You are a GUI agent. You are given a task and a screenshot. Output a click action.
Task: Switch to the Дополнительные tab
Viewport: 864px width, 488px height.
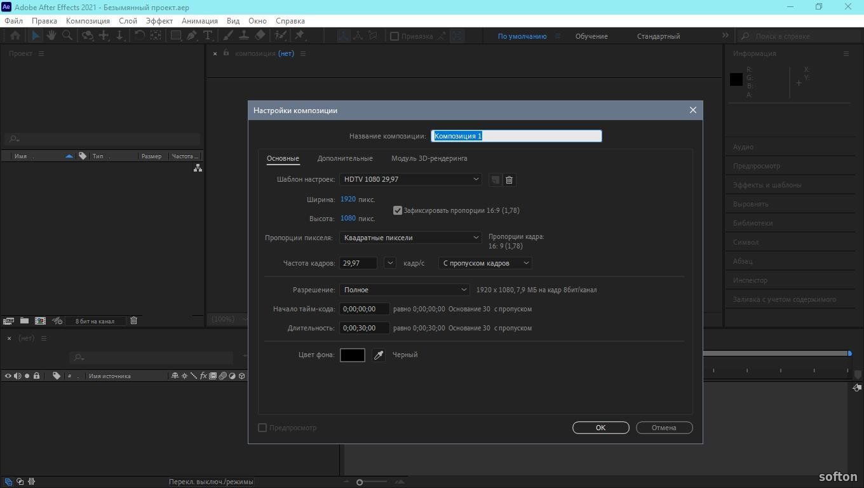[x=345, y=158]
